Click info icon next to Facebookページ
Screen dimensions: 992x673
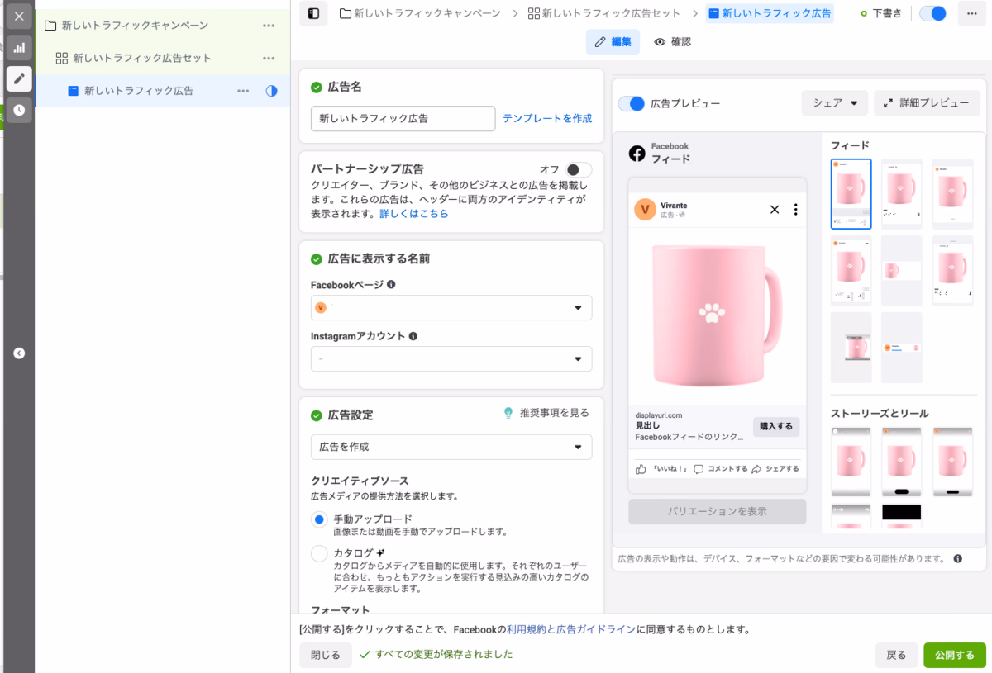391,284
